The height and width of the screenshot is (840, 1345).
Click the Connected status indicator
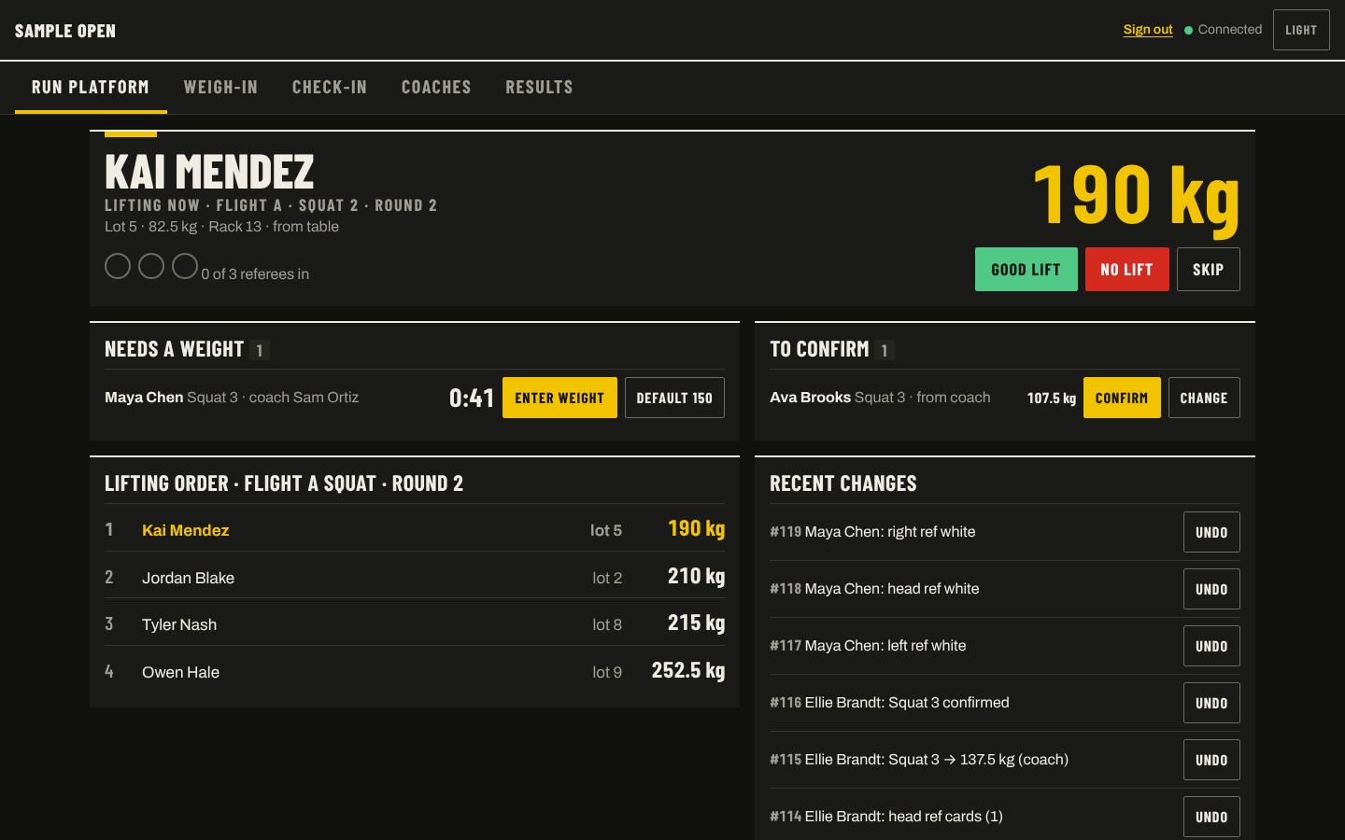[1223, 30]
